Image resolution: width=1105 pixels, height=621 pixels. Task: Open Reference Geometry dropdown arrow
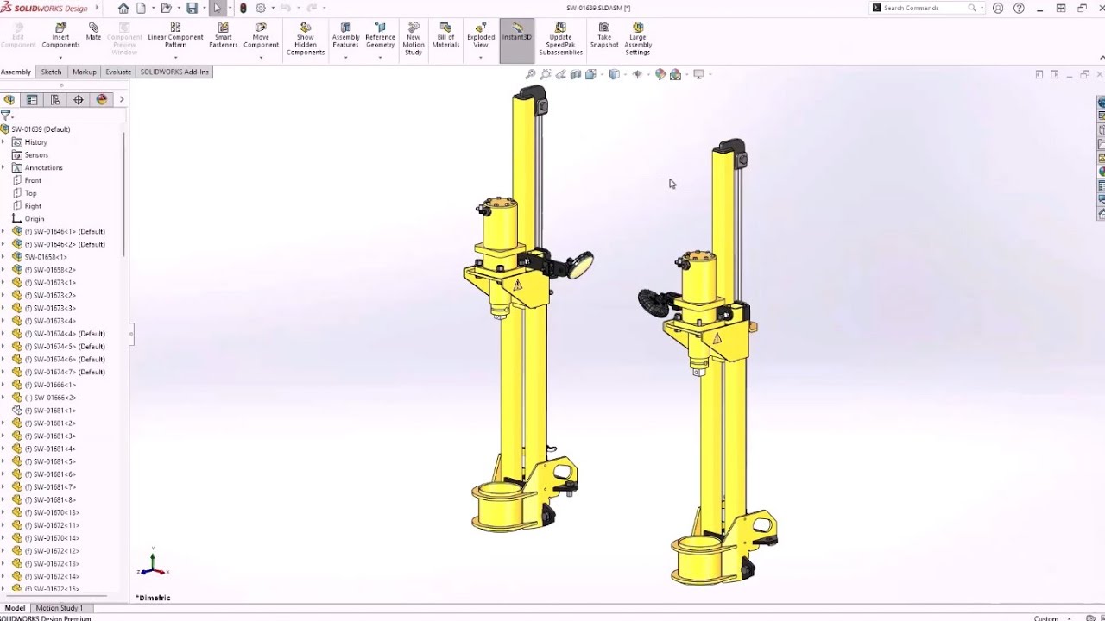[380, 58]
